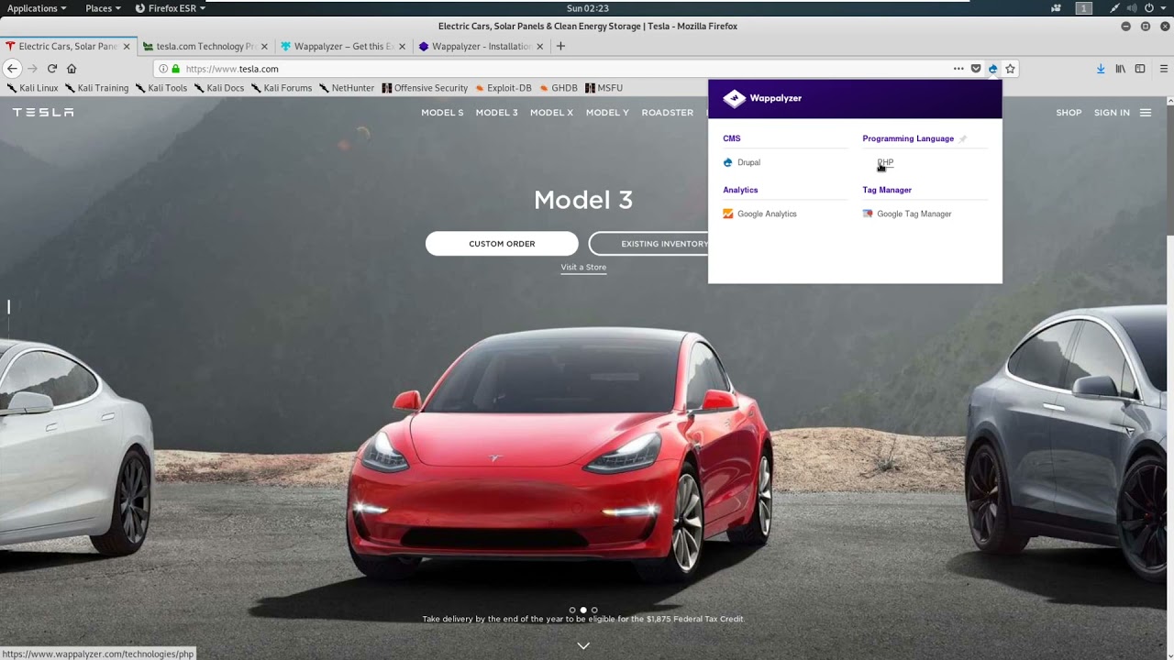Open the Offensive Security bookmark
Image resolution: width=1174 pixels, height=660 pixels.
(425, 88)
